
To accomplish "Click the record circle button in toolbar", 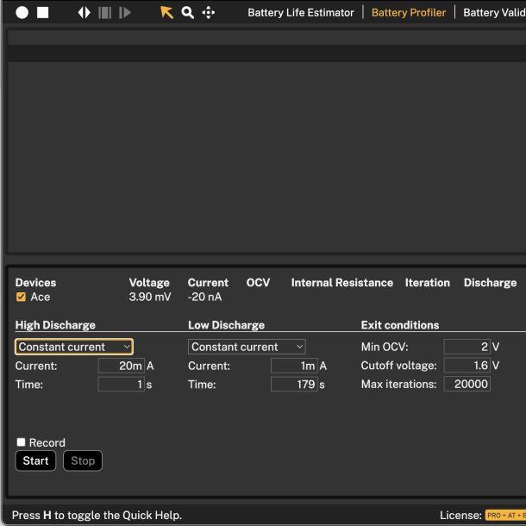I will (x=22, y=13).
